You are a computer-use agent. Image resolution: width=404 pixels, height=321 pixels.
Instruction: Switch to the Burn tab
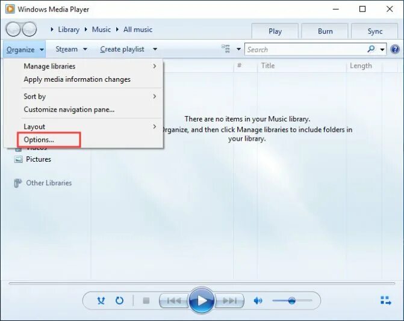[325, 31]
